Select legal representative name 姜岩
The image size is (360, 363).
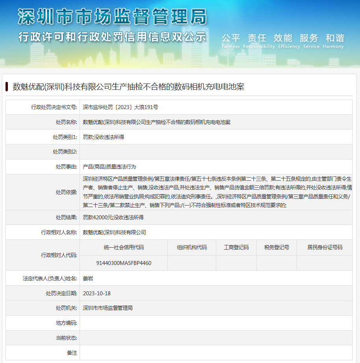point(88,278)
